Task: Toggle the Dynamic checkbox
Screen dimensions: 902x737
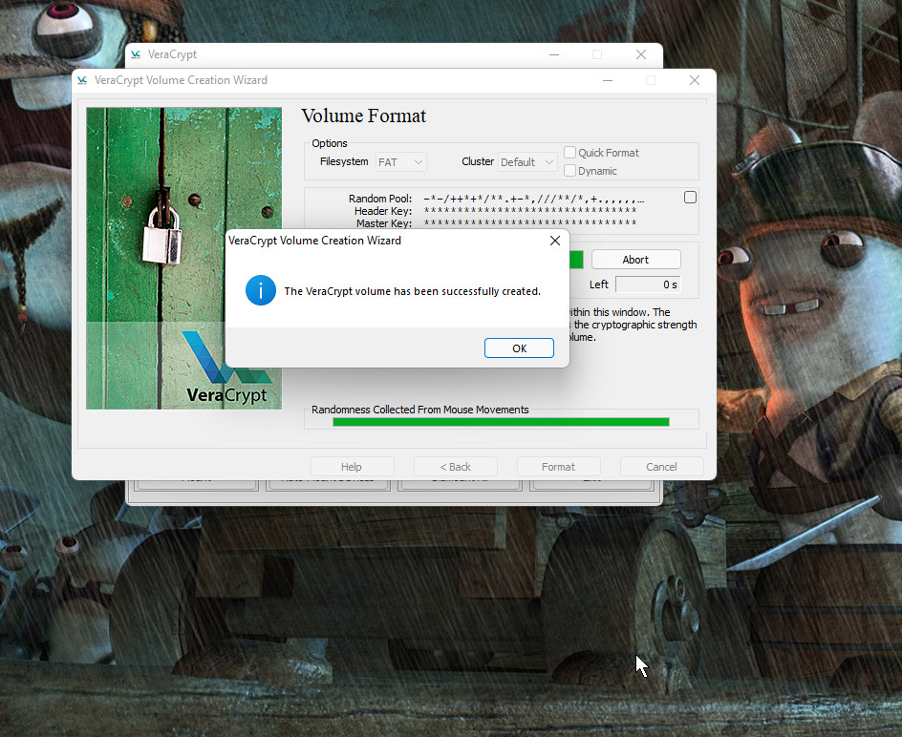Action: pos(569,171)
